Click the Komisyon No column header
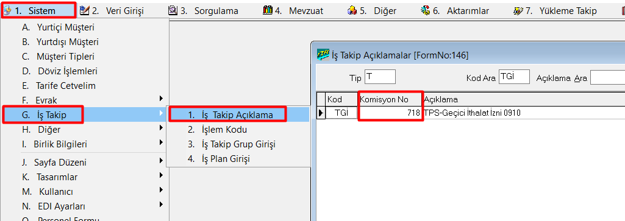This screenshot has height=221, width=625. (390, 99)
